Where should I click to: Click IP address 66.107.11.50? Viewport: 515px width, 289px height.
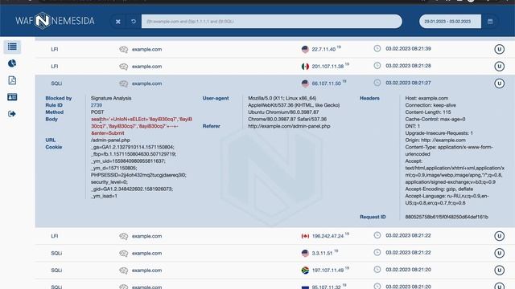(326, 83)
